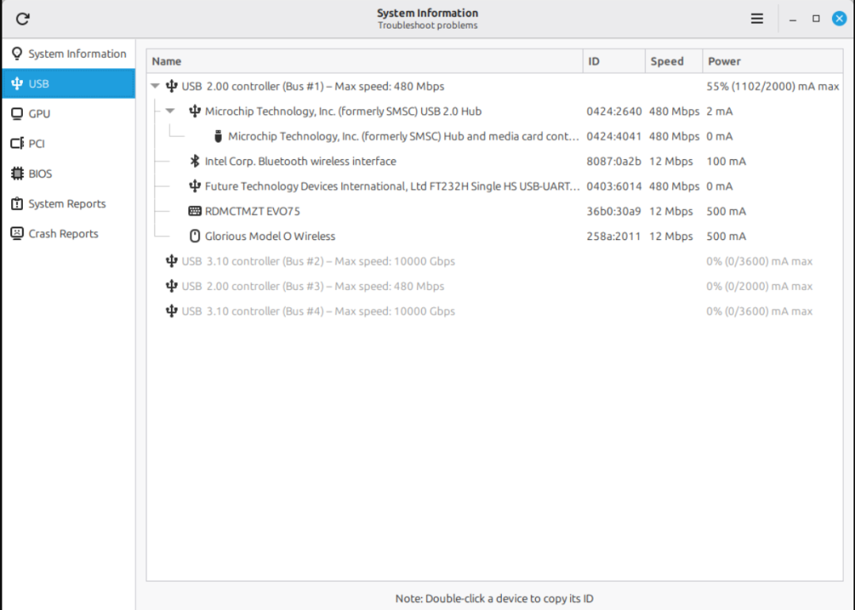Collapse the USB 2.00 controller Bus 1 tree
855x610 pixels.
[154, 86]
